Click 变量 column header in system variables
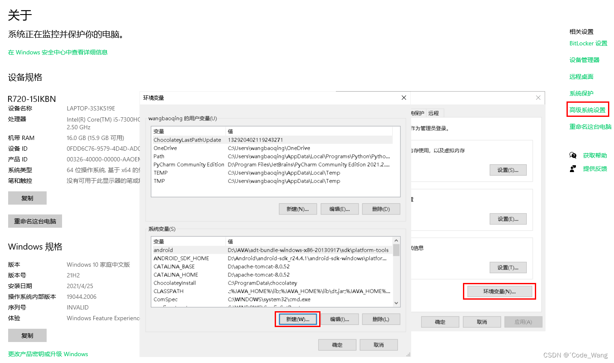 tap(188, 242)
